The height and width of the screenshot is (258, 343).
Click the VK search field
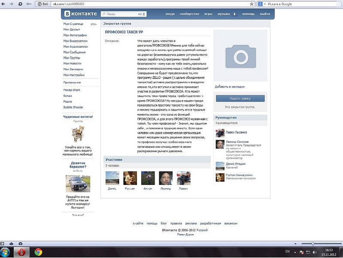(x=124, y=14)
